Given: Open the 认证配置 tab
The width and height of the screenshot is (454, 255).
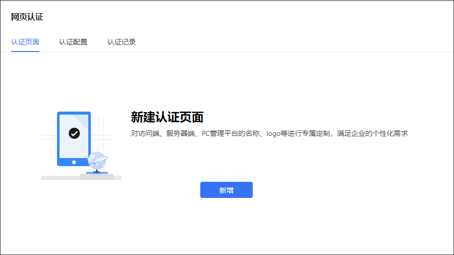Looking at the screenshot, I should 73,42.
